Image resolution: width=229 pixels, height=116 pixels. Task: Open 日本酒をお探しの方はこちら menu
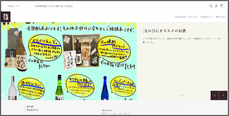click(x=186, y=17)
